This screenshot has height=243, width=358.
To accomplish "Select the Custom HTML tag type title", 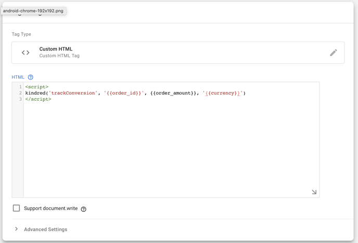I will point(56,49).
